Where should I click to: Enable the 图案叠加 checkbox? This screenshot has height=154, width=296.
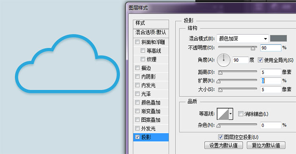(x=137, y=120)
